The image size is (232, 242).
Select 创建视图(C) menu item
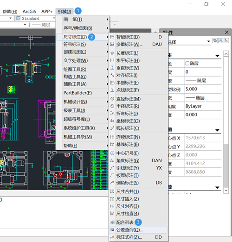(x=83, y=52)
